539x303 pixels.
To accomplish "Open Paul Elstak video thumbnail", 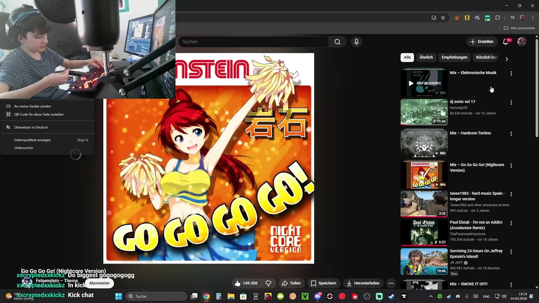I will click(x=424, y=233).
